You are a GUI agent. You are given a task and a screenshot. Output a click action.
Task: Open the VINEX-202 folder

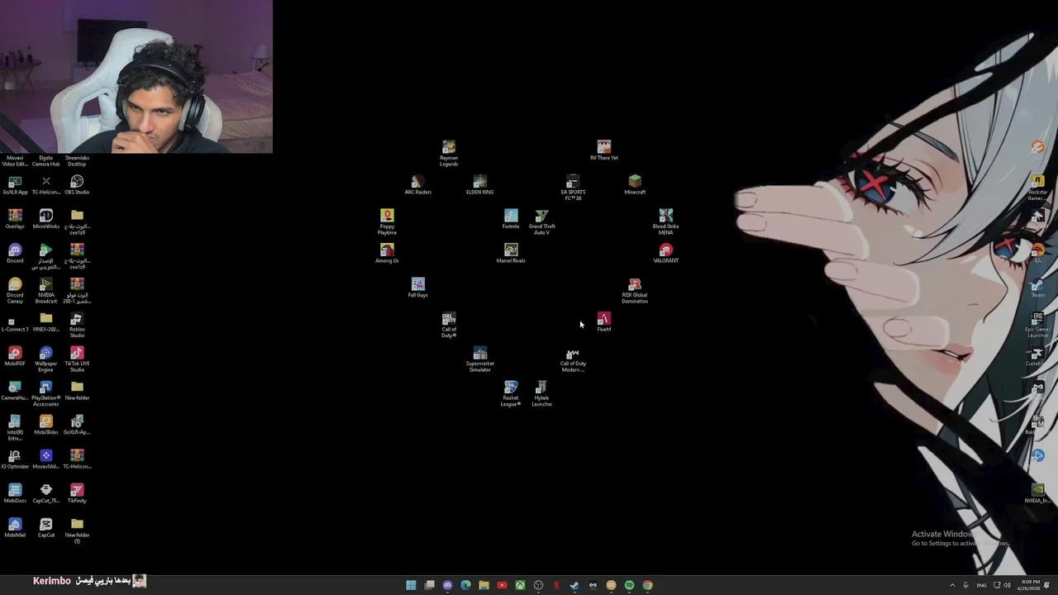coord(46,321)
